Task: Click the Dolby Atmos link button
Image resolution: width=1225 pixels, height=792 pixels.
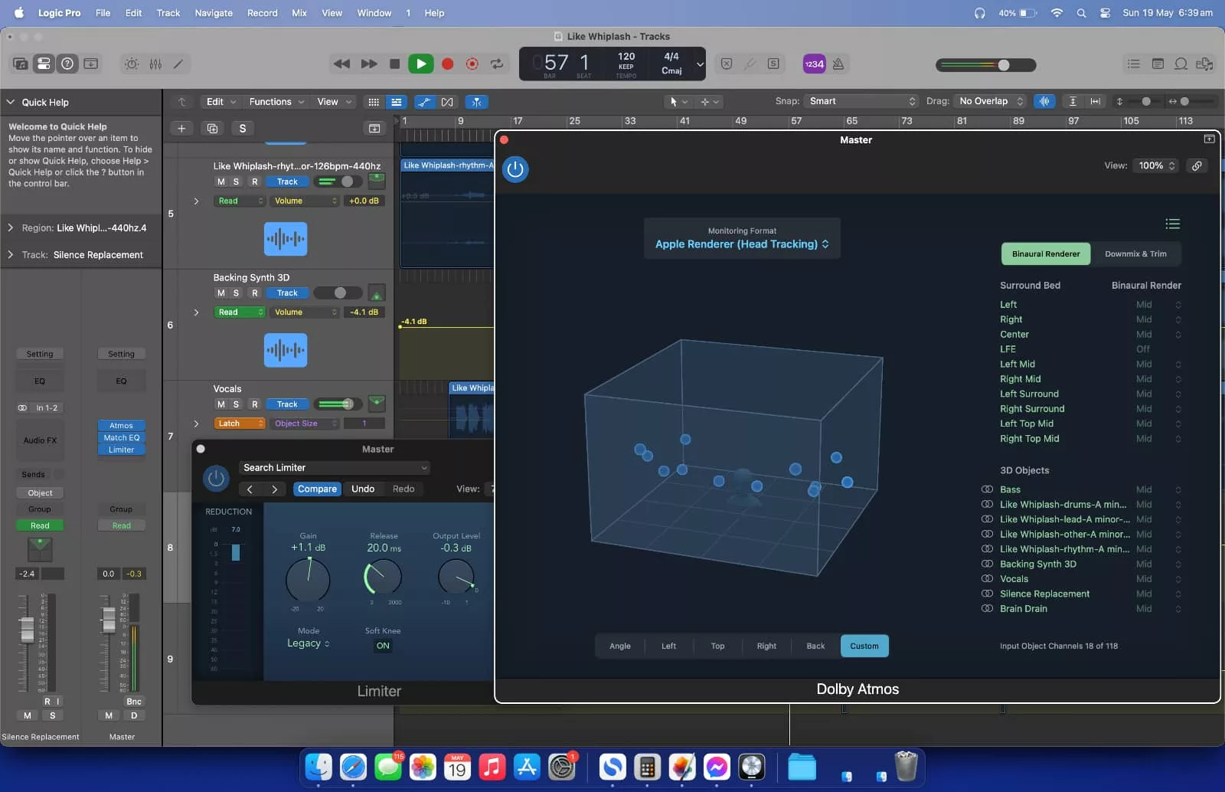Action: [x=1197, y=165]
